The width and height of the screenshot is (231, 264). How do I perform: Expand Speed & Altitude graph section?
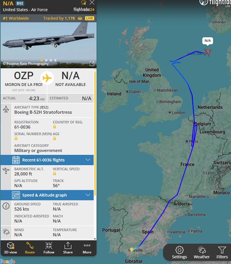pyautogui.click(x=88, y=195)
